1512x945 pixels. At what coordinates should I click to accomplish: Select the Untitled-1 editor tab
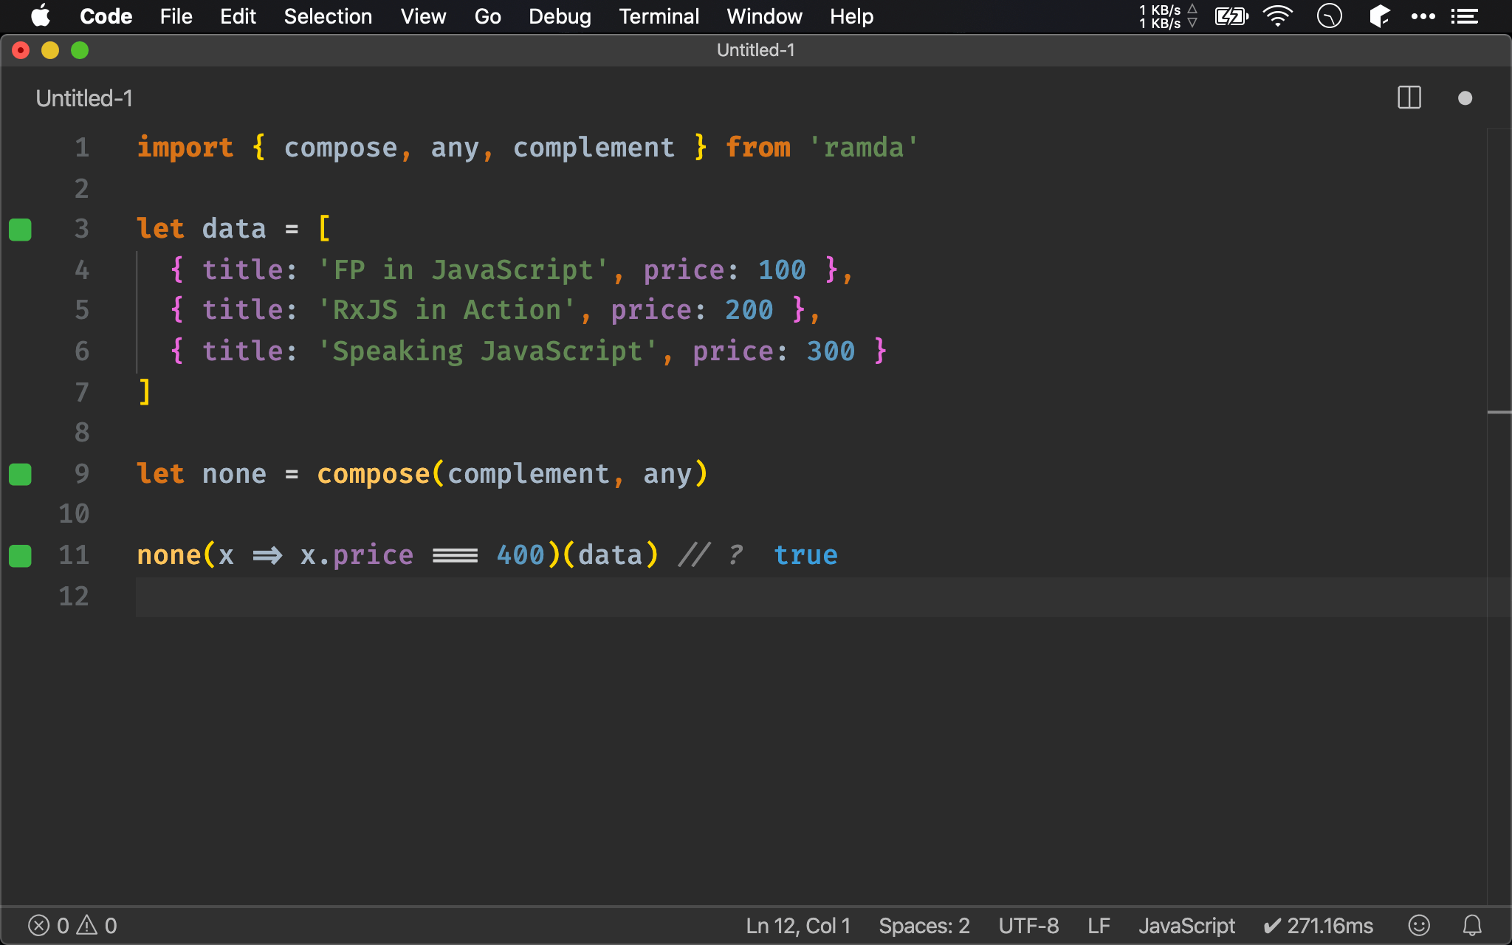pos(84,98)
